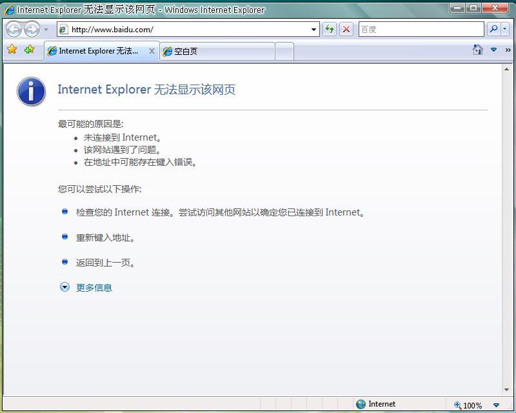Screen dimensions: 516x413
Task: Click the 该网站遇到了问题 bullet text
Action: pos(122,150)
